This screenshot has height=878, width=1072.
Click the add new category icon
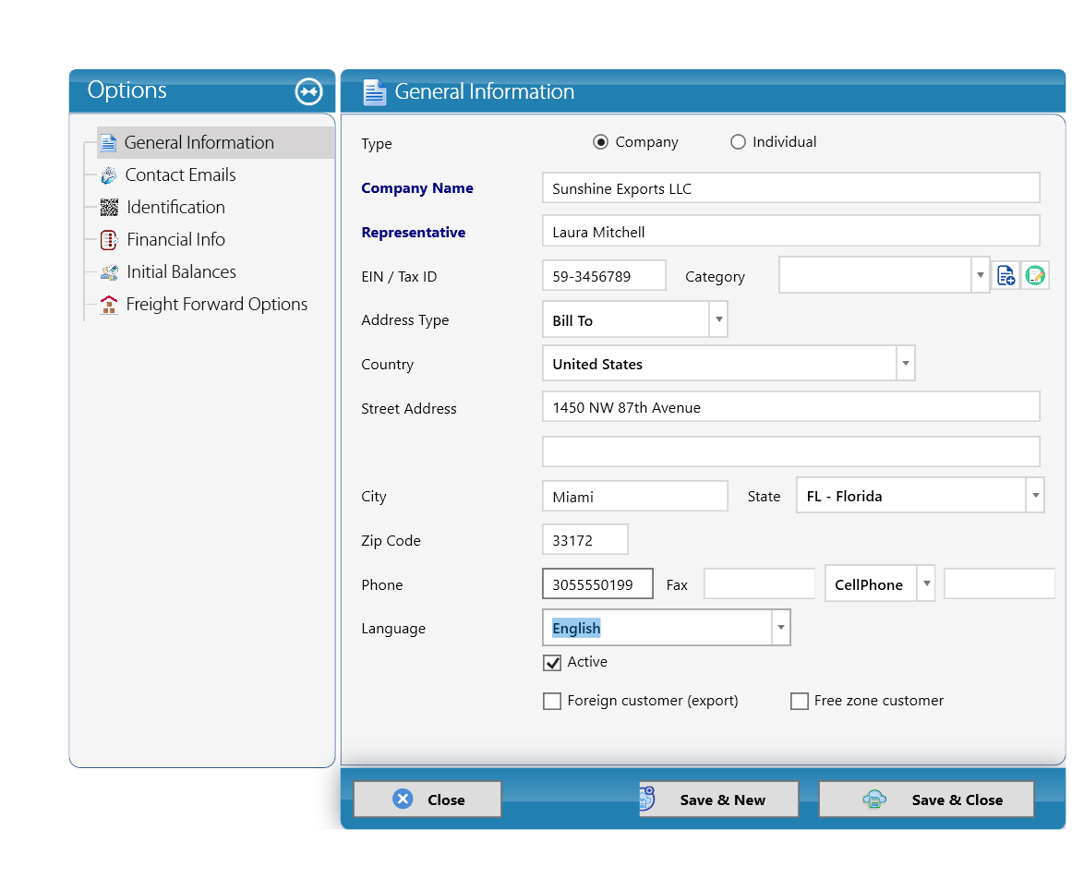[x=1006, y=275]
